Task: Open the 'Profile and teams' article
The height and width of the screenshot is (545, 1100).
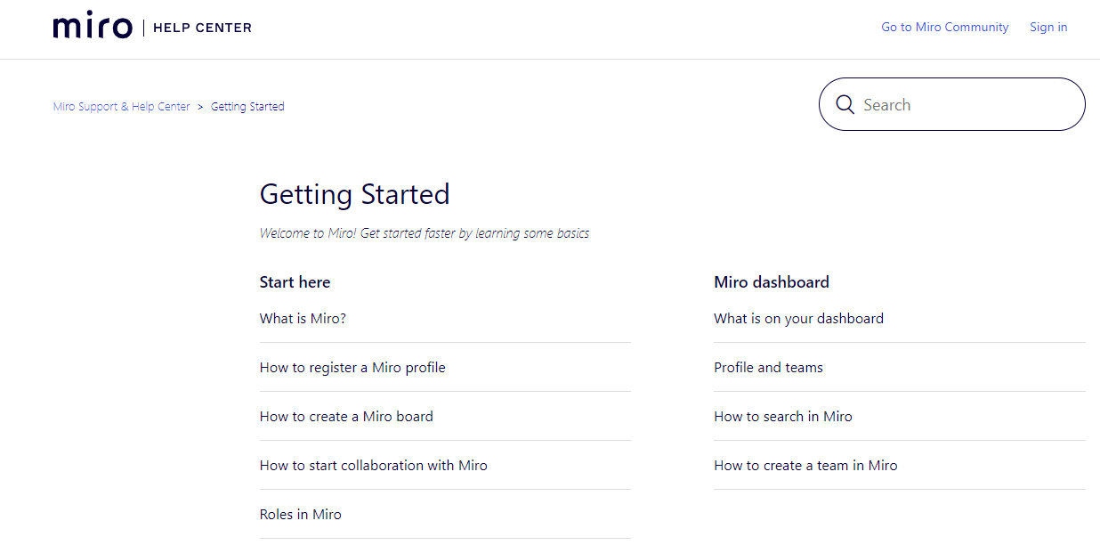Action: point(768,368)
